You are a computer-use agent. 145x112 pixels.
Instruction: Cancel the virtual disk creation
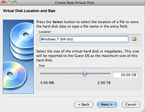click(131, 105)
